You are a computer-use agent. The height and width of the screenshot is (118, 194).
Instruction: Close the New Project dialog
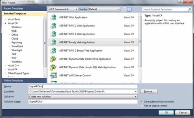[x=188, y=2]
